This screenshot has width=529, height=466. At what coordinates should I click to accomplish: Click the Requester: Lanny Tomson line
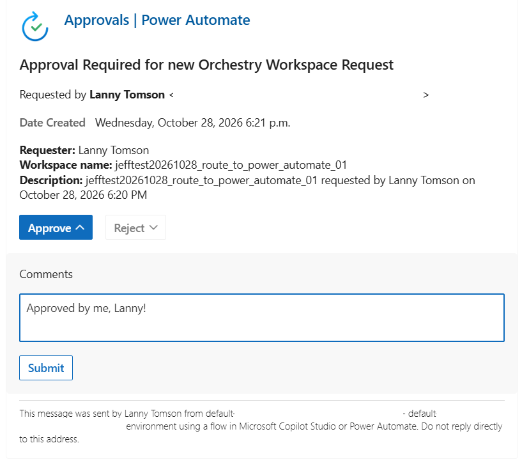(84, 150)
